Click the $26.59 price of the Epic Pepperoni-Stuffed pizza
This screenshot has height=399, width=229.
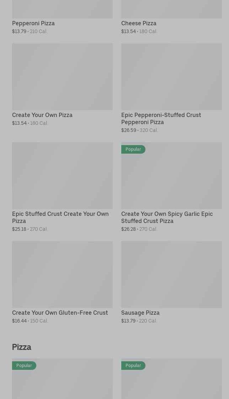tap(129, 131)
